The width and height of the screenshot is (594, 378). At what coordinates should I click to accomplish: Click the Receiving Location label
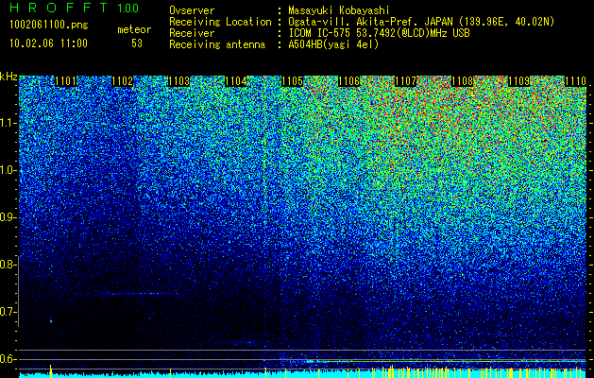(220, 22)
